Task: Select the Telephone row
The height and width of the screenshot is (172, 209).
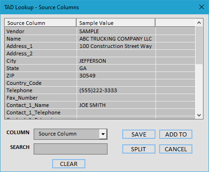Action: click(100, 90)
